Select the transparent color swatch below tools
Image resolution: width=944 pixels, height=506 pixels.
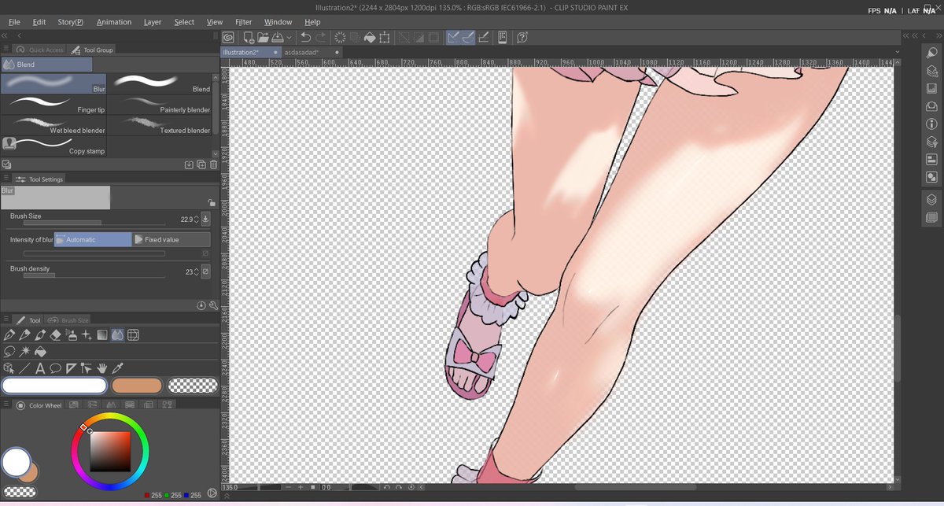tap(193, 386)
